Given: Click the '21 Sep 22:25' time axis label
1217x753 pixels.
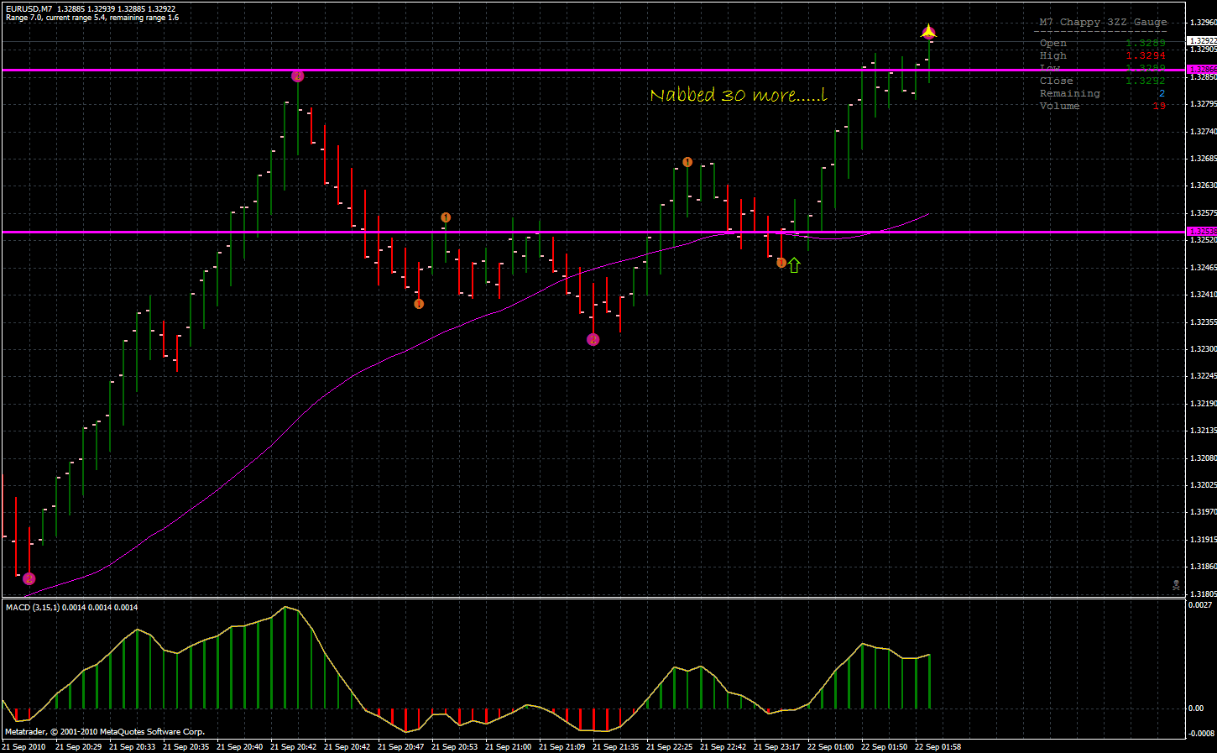Looking at the screenshot, I should (669, 746).
